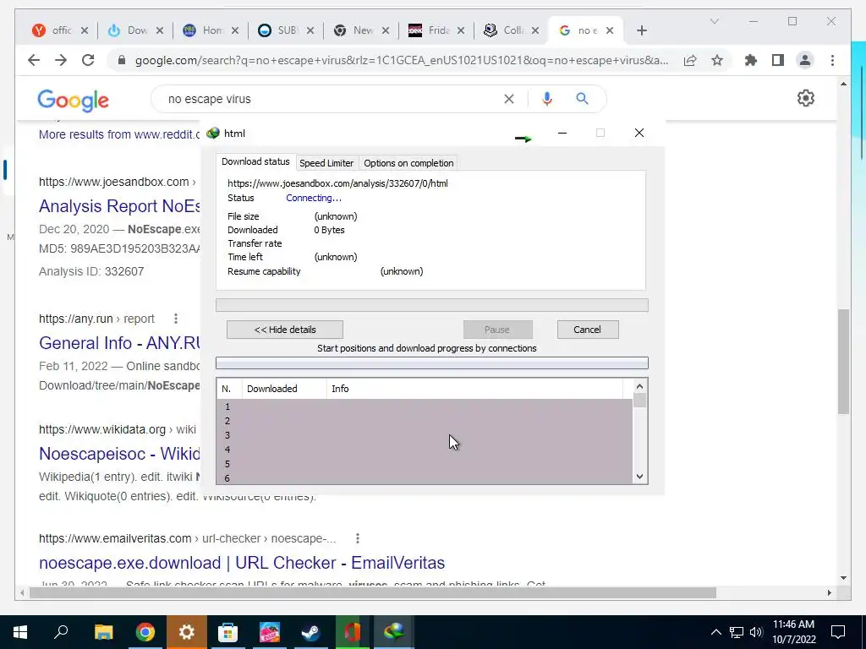Open the Noescapeisoc Wikidata result
Viewport: 866px width, 649px height.
120,453
